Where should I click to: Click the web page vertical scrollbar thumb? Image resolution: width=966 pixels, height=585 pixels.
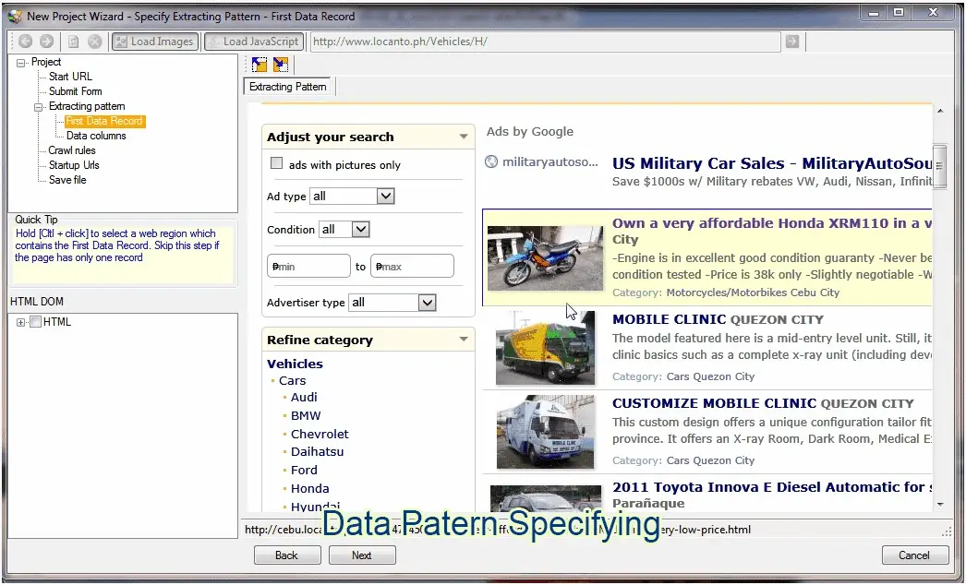pos(939,165)
